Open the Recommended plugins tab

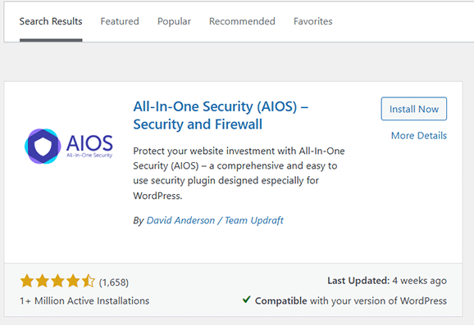(242, 21)
